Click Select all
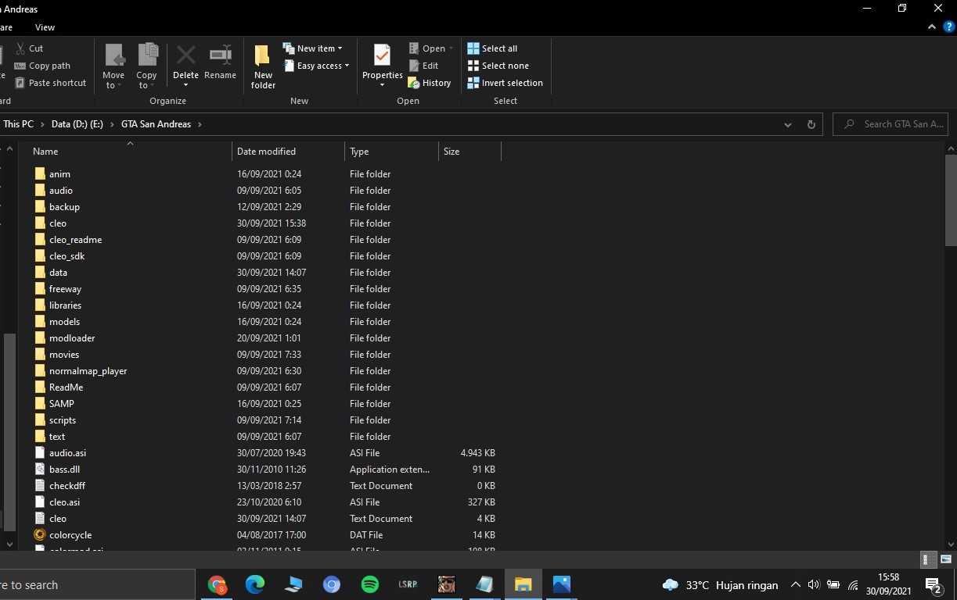 (x=492, y=48)
